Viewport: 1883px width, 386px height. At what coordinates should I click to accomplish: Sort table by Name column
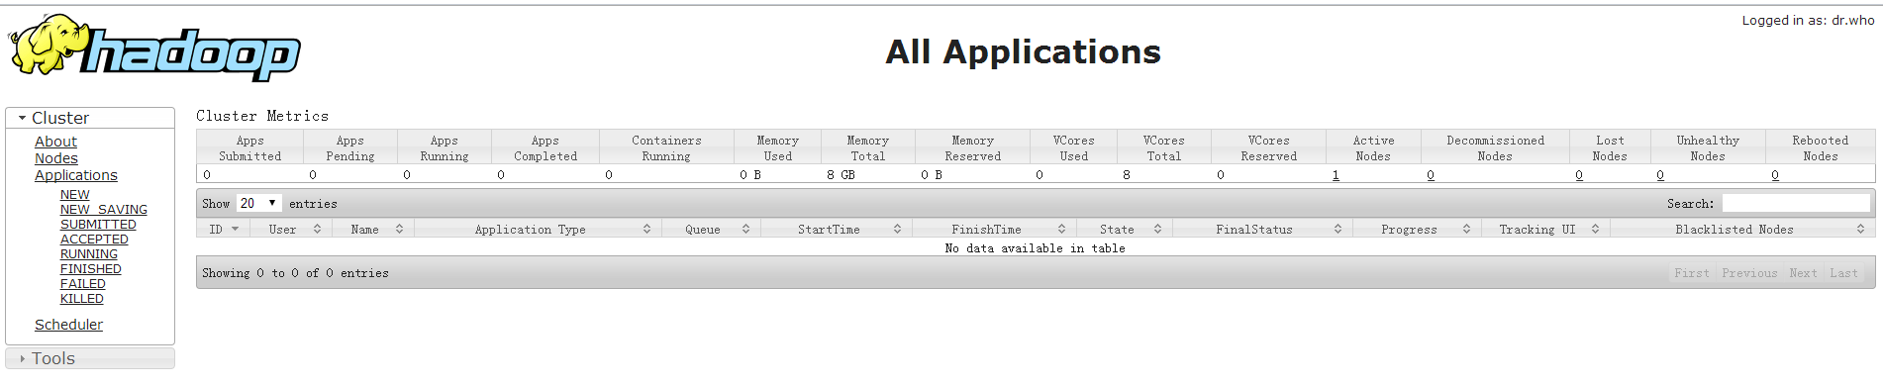coord(372,229)
